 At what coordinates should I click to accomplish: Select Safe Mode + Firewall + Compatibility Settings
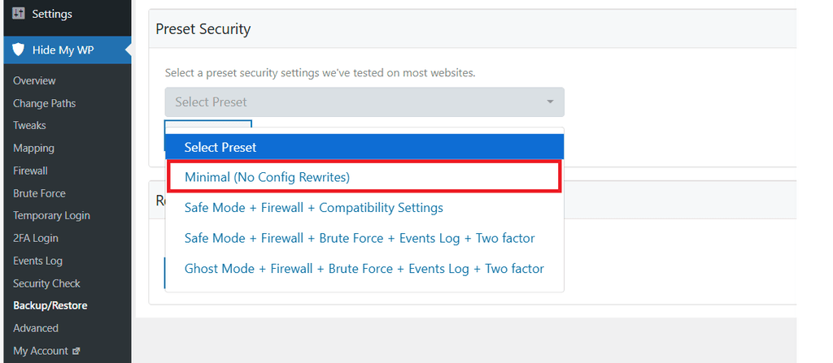pos(313,207)
